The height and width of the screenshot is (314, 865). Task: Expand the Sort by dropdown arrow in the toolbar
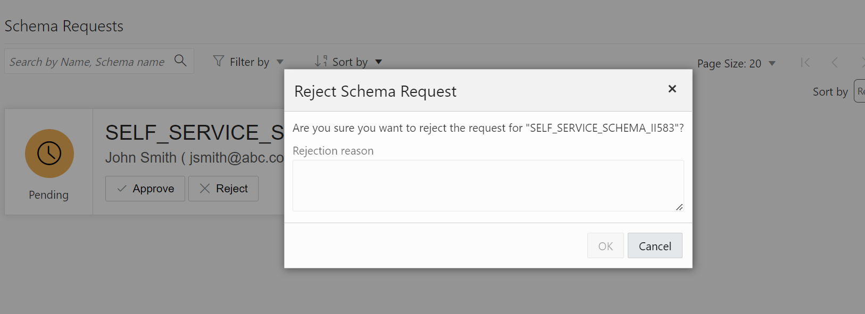379,62
